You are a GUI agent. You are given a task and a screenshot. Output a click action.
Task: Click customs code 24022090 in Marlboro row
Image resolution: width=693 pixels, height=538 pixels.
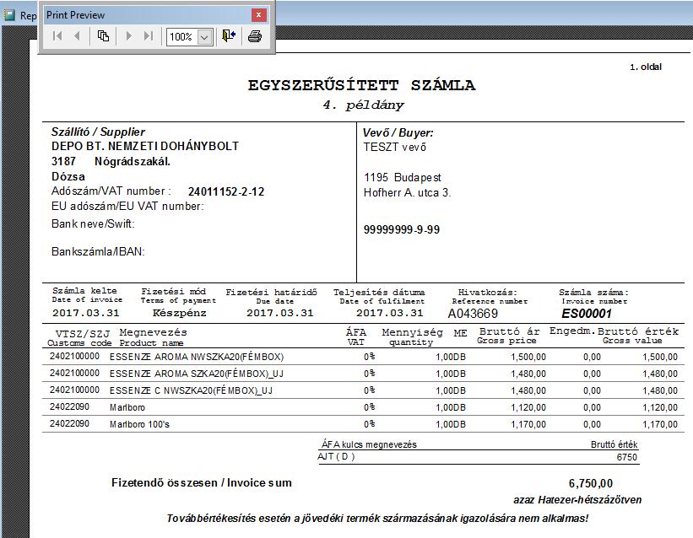click(69, 406)
